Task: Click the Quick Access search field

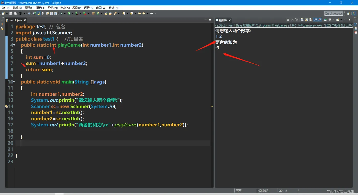Action: coord(334,14)
